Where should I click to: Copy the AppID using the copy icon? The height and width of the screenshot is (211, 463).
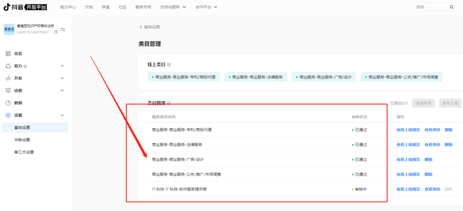pos(56,32)
